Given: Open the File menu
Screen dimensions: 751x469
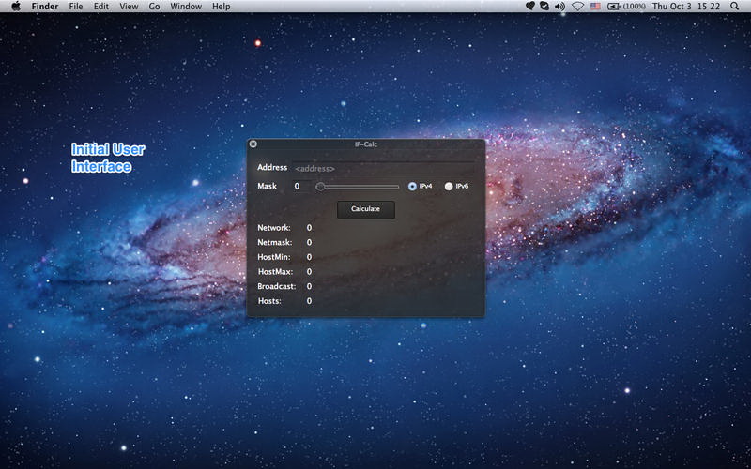Looking at the screenshot, I should [x=77, y=7].
